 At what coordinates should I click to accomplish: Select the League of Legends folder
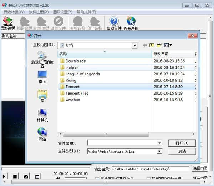click(82, 74)
